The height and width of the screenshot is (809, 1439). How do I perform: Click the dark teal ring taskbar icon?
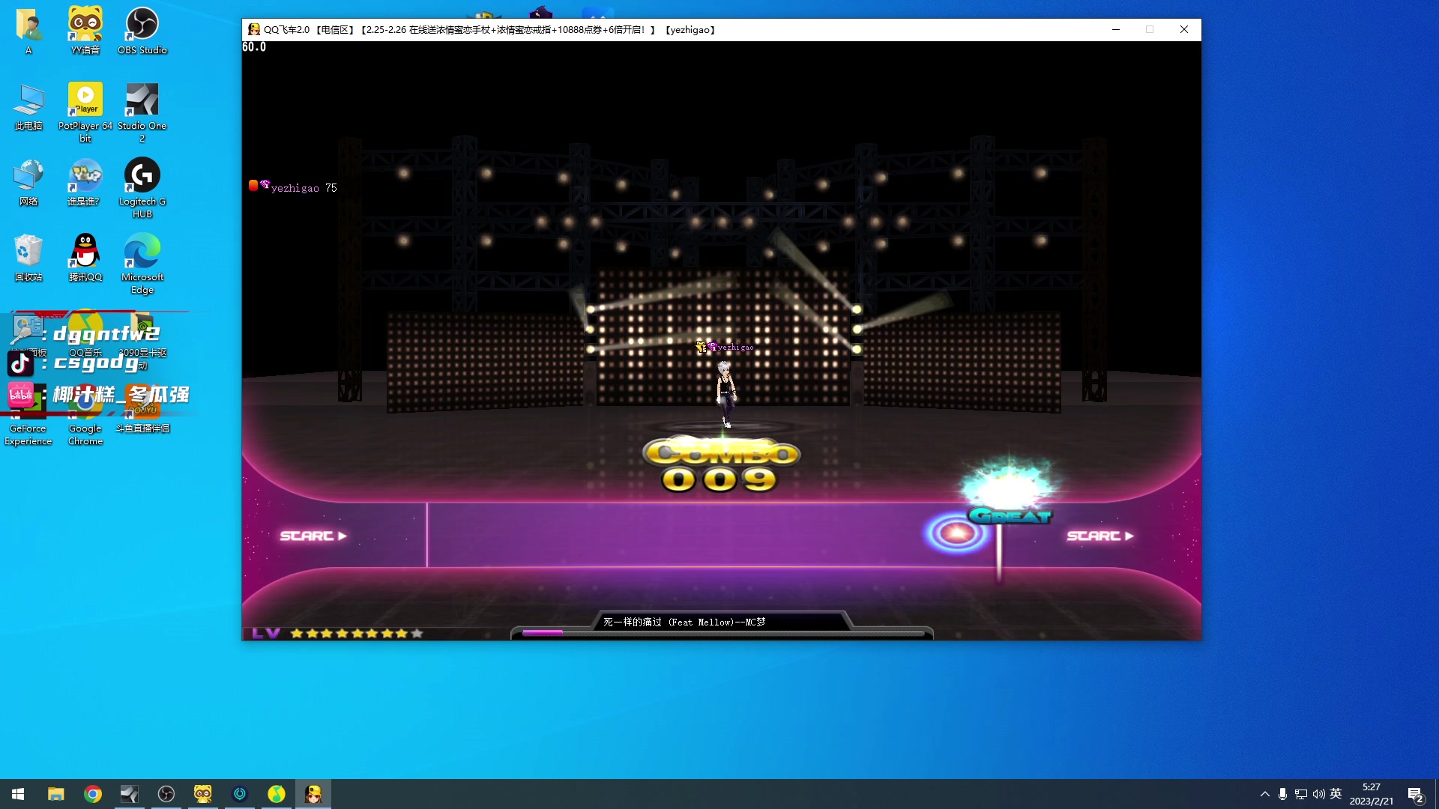(240, 794)
